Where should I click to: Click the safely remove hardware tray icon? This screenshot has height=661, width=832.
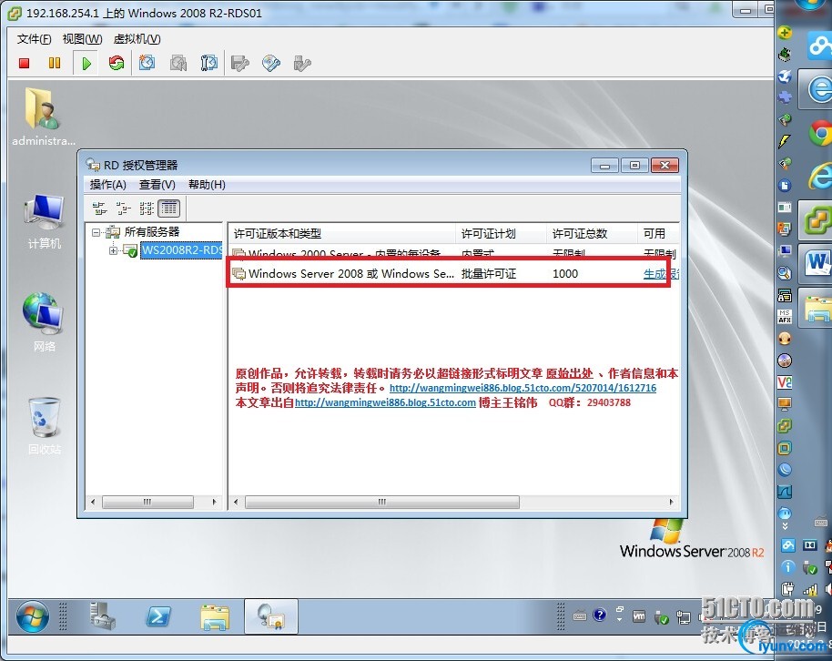point(661,617)
